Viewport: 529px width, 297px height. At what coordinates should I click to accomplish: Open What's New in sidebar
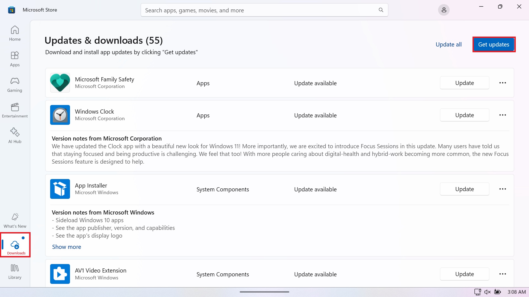click(15, 221)
